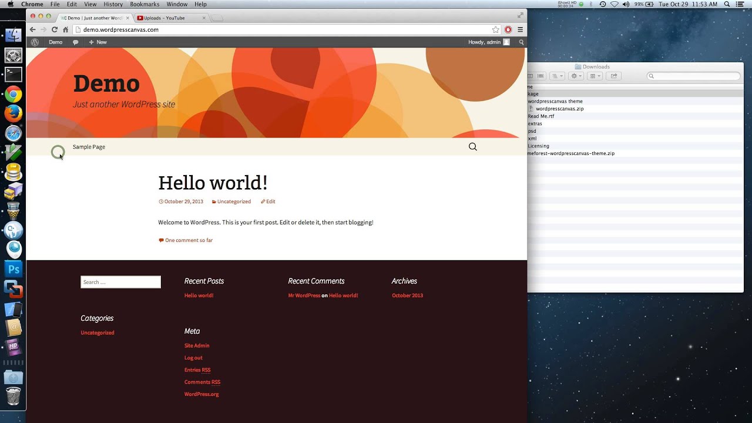Click the Chrome forward arrow button

[43, 29]
